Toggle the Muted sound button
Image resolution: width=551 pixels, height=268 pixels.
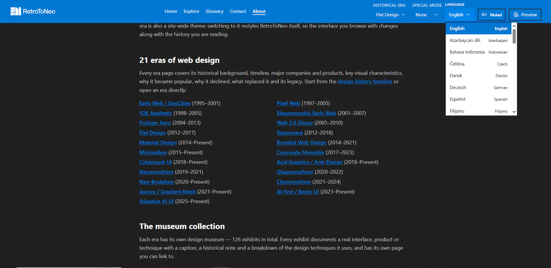click(x=492, y=15)
